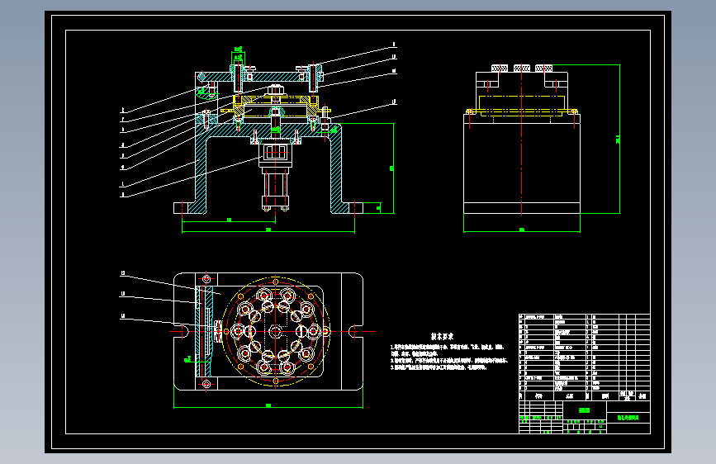
Task: Select the yellow dashed workpiece outline in side view
Action: click(522, 105)
